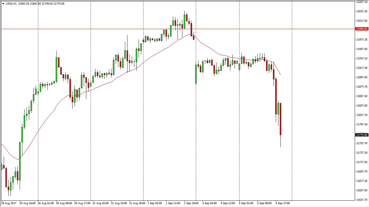Select the 31 Aug 18:00 time label
Image resolution: width=369 pixels, height=207 pixels.
pyautogui.click(x=137, y=203)
